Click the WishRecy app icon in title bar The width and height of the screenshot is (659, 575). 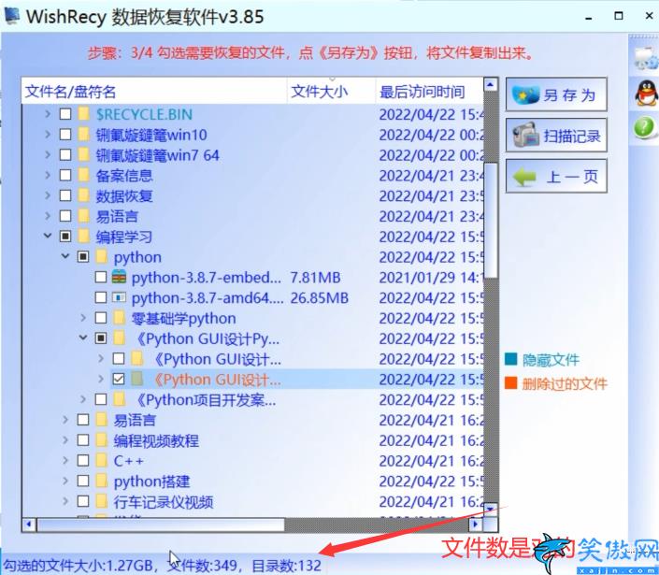pos(11,16)
